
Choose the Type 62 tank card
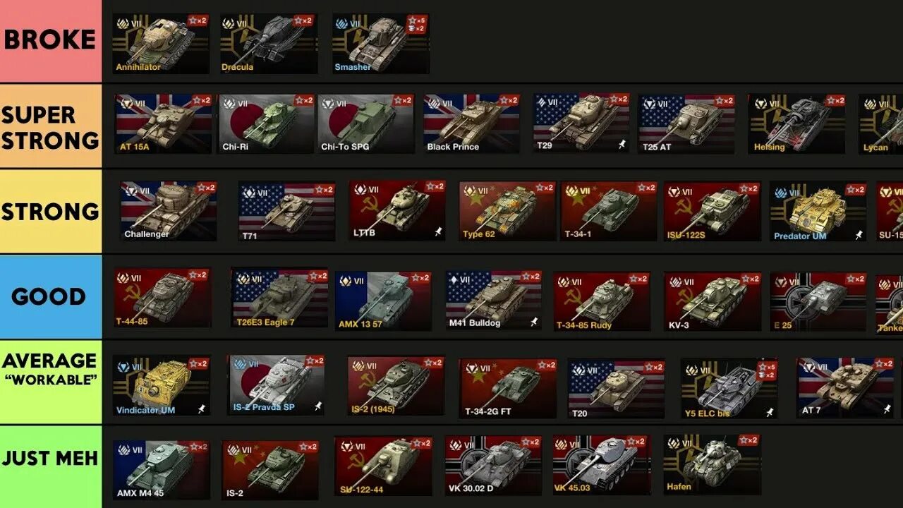click(x=507, y=211)
